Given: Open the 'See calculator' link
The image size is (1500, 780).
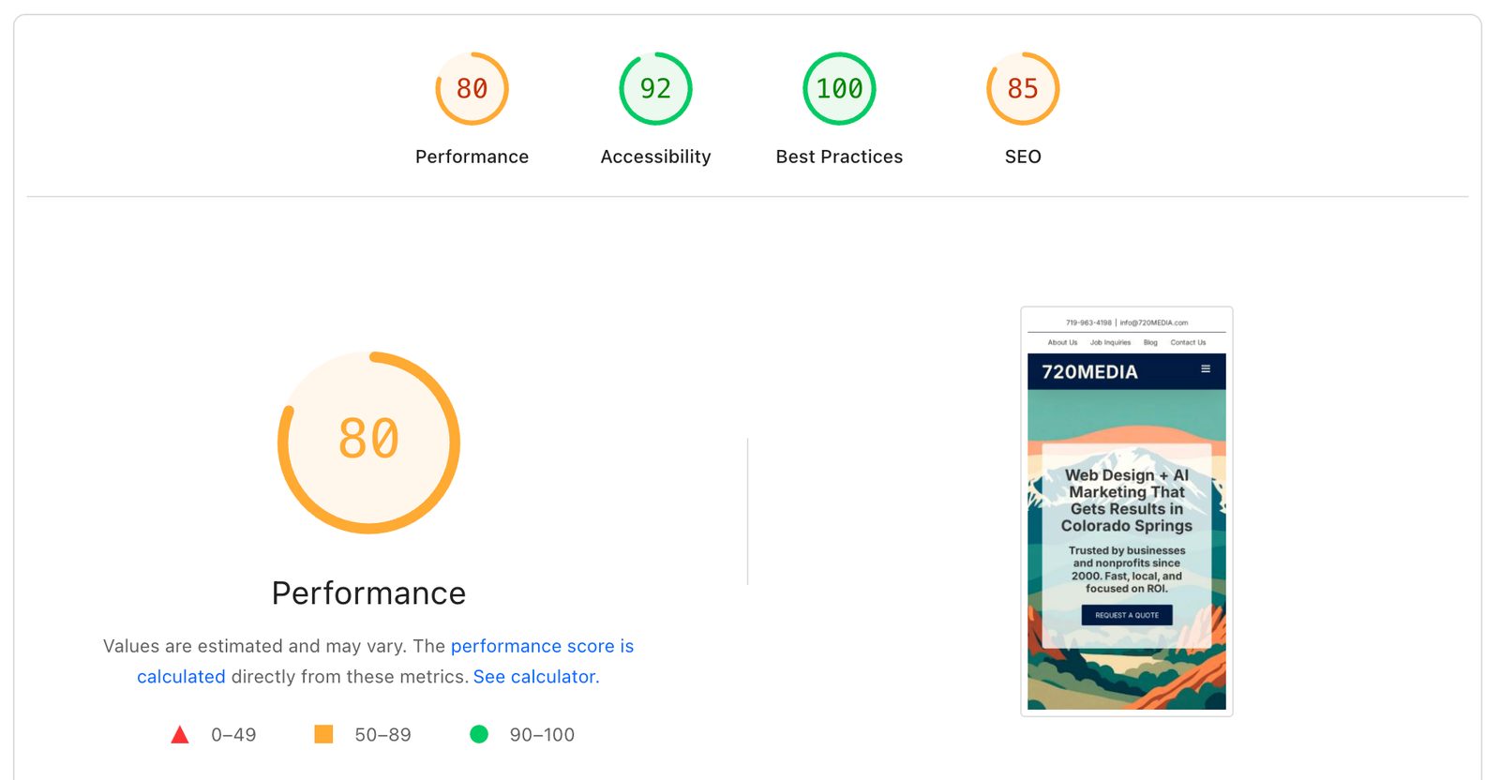Looking at the screenshot, I should tap(534, 677).
